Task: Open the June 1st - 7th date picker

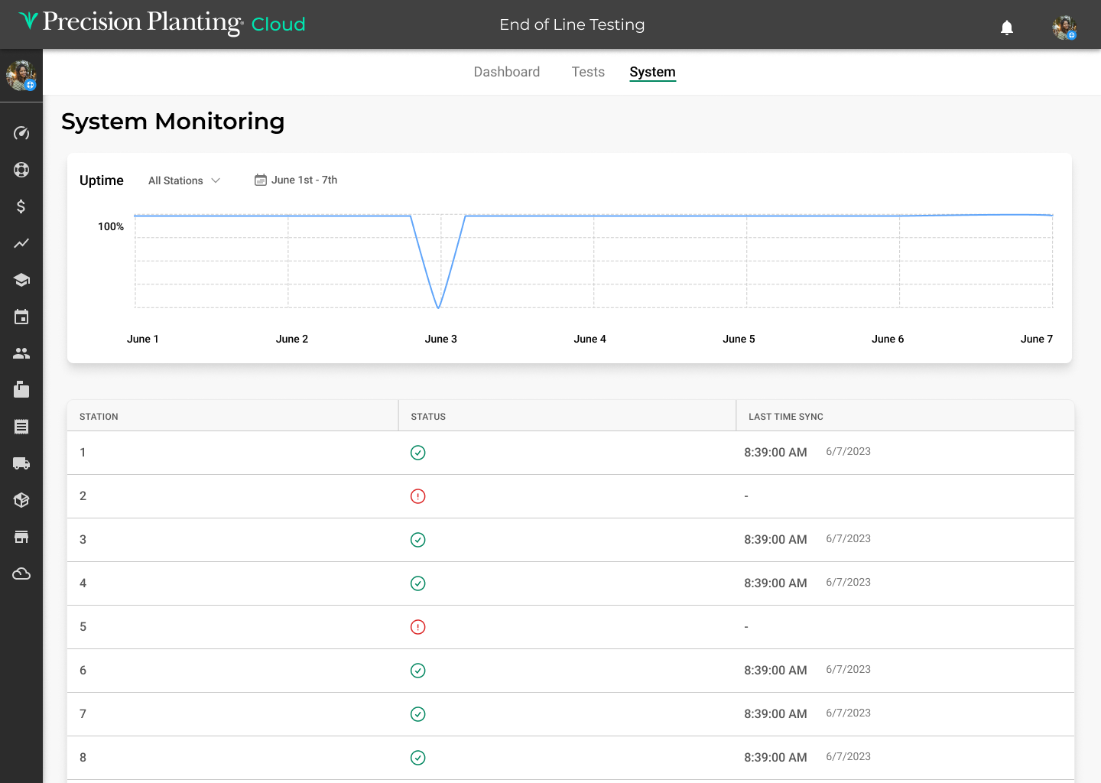Action: [x=296, y=180]
